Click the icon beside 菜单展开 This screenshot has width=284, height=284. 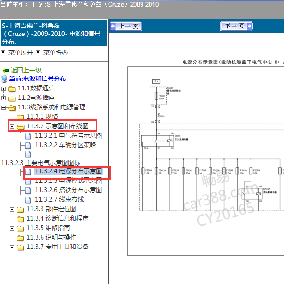click(x=3, y=53)
